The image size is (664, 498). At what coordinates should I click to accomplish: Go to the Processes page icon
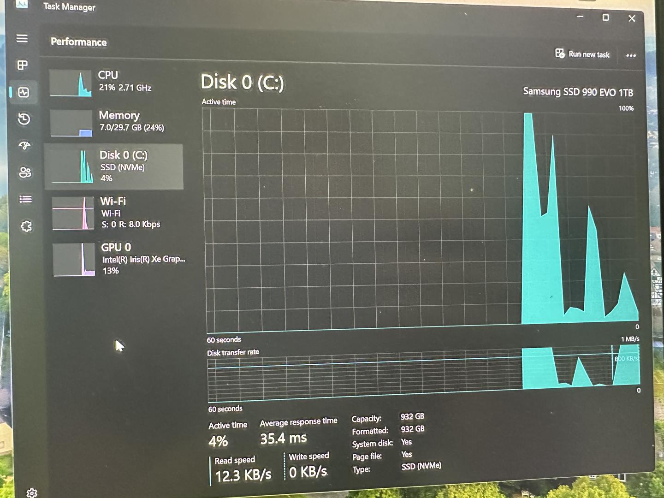22,65
